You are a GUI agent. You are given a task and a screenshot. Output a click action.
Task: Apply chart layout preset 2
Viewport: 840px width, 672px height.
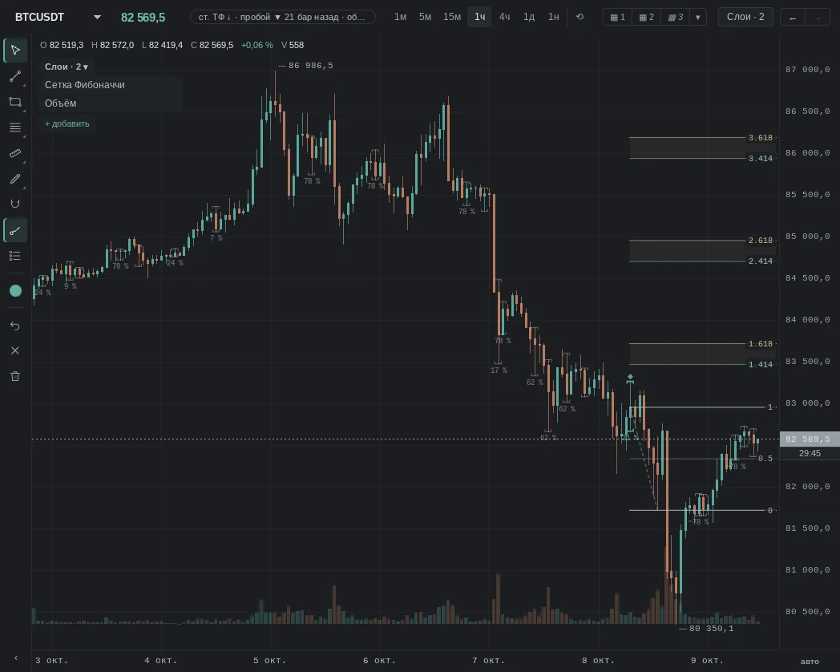(x=647, y=17)
